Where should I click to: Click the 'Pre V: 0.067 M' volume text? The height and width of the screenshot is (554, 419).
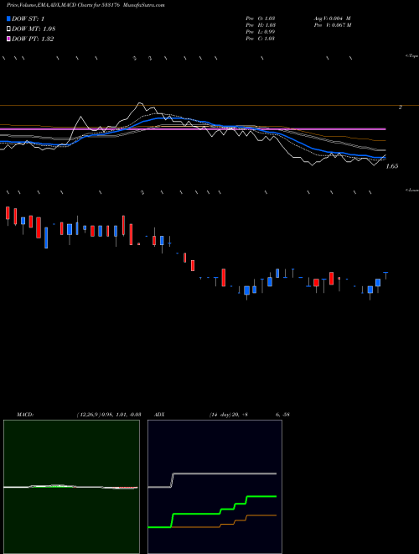pyautogui.click(x=333, y=25)
